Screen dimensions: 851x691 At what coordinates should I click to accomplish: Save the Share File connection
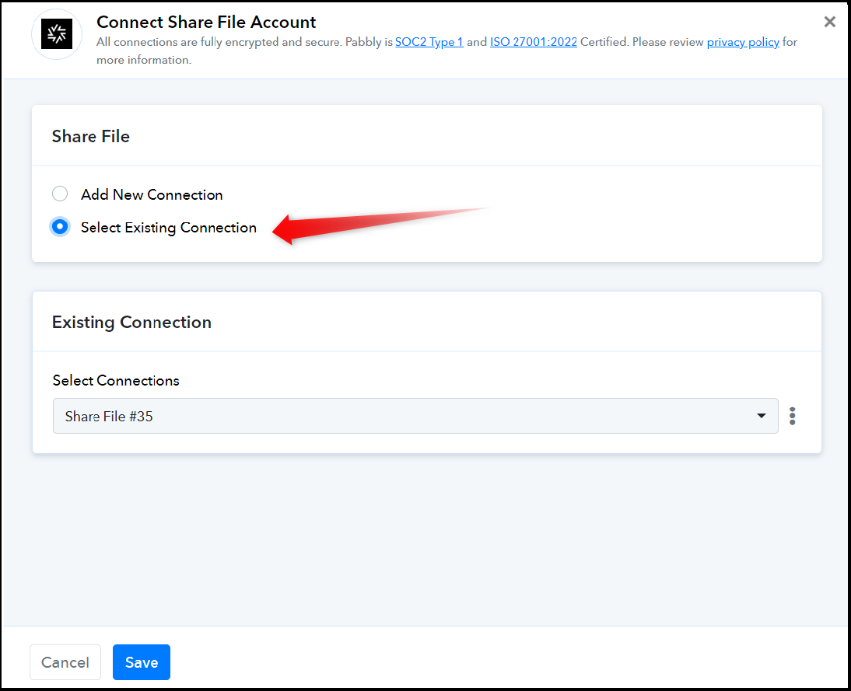pos(142,661)
